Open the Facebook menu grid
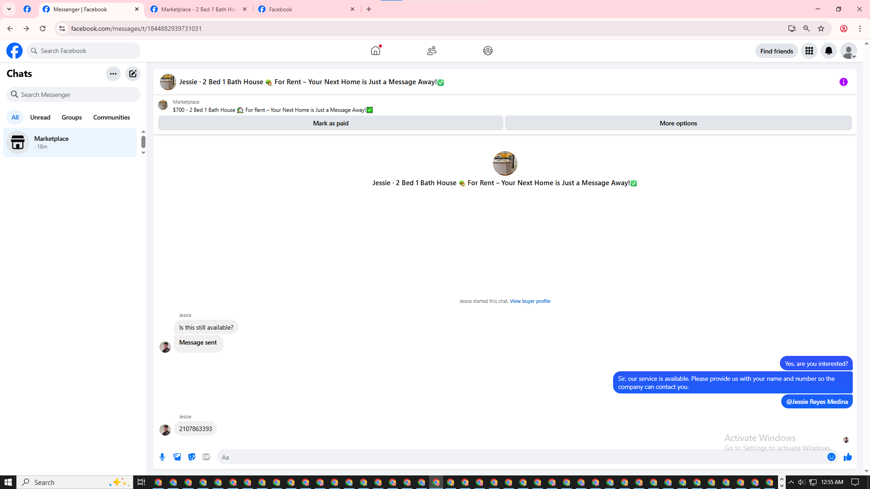 pos(809,51)
